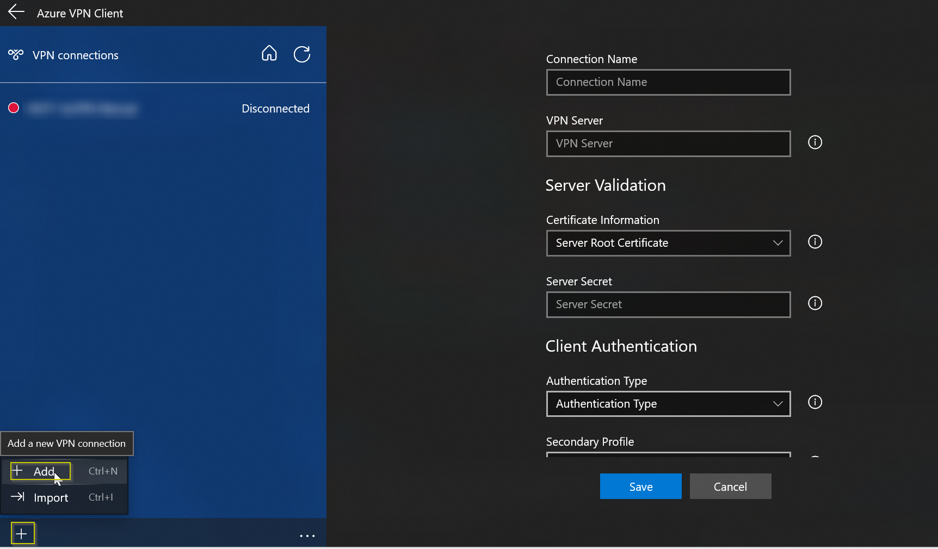Click the VPN connections network icon
938x549 pixels.
pos(16,54)
